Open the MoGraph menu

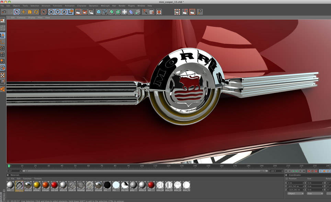(x=105, y=6)
